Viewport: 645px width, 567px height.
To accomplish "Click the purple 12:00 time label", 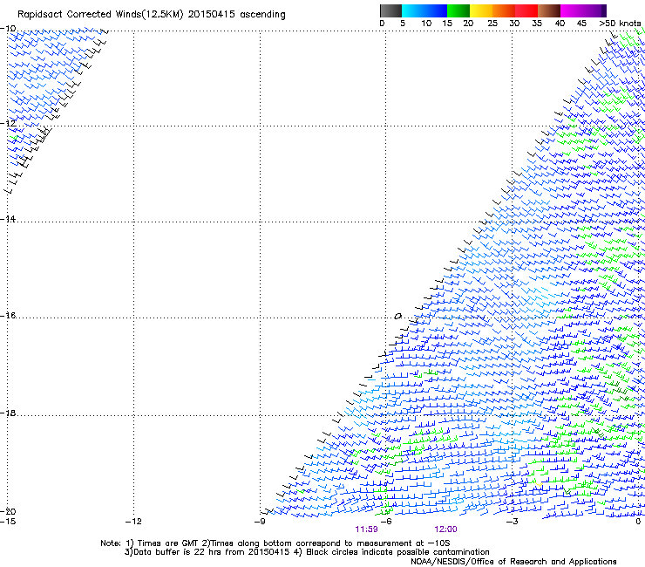I will pos(445,529).
